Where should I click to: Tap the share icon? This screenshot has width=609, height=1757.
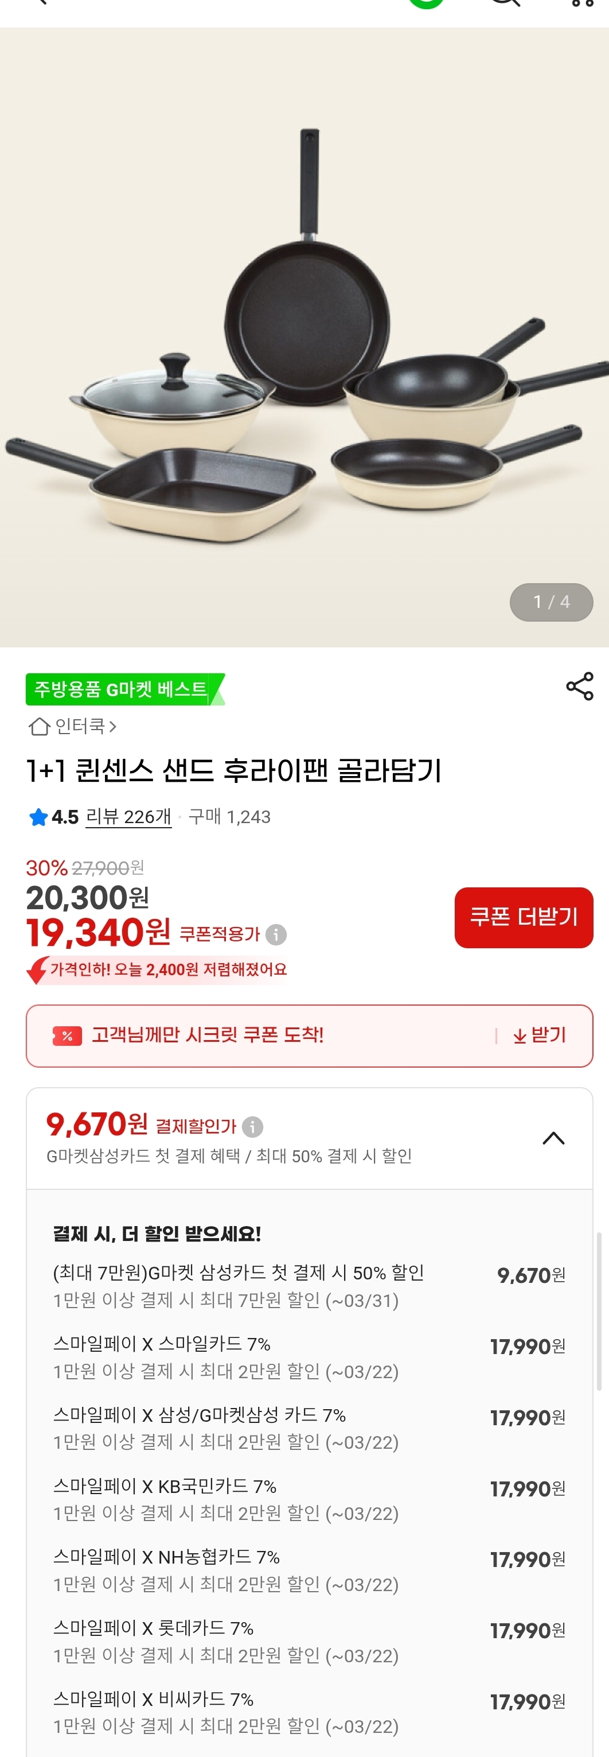pyautogui.click(x=580, y=686)
